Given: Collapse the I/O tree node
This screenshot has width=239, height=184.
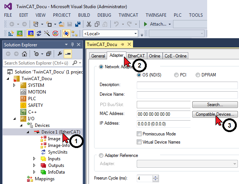Looking at the screenshot, I should [x=14, y=119].
